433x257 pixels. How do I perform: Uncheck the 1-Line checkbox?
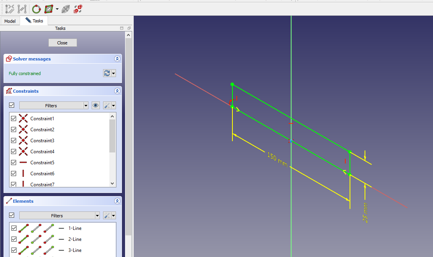click(14, 228)
